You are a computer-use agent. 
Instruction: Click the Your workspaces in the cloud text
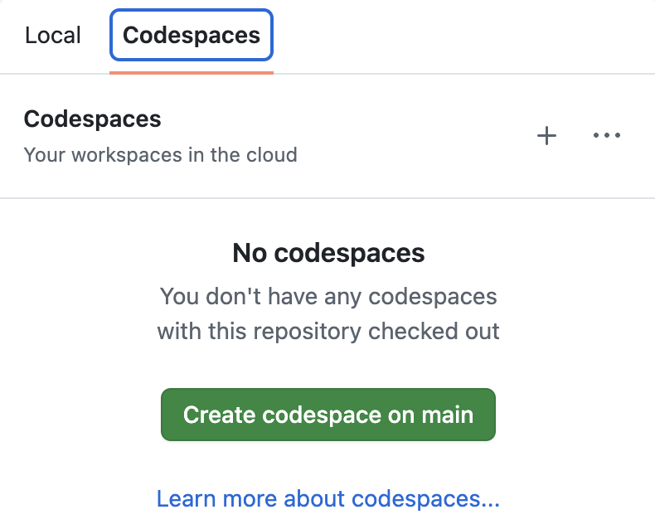coord(160,155)
